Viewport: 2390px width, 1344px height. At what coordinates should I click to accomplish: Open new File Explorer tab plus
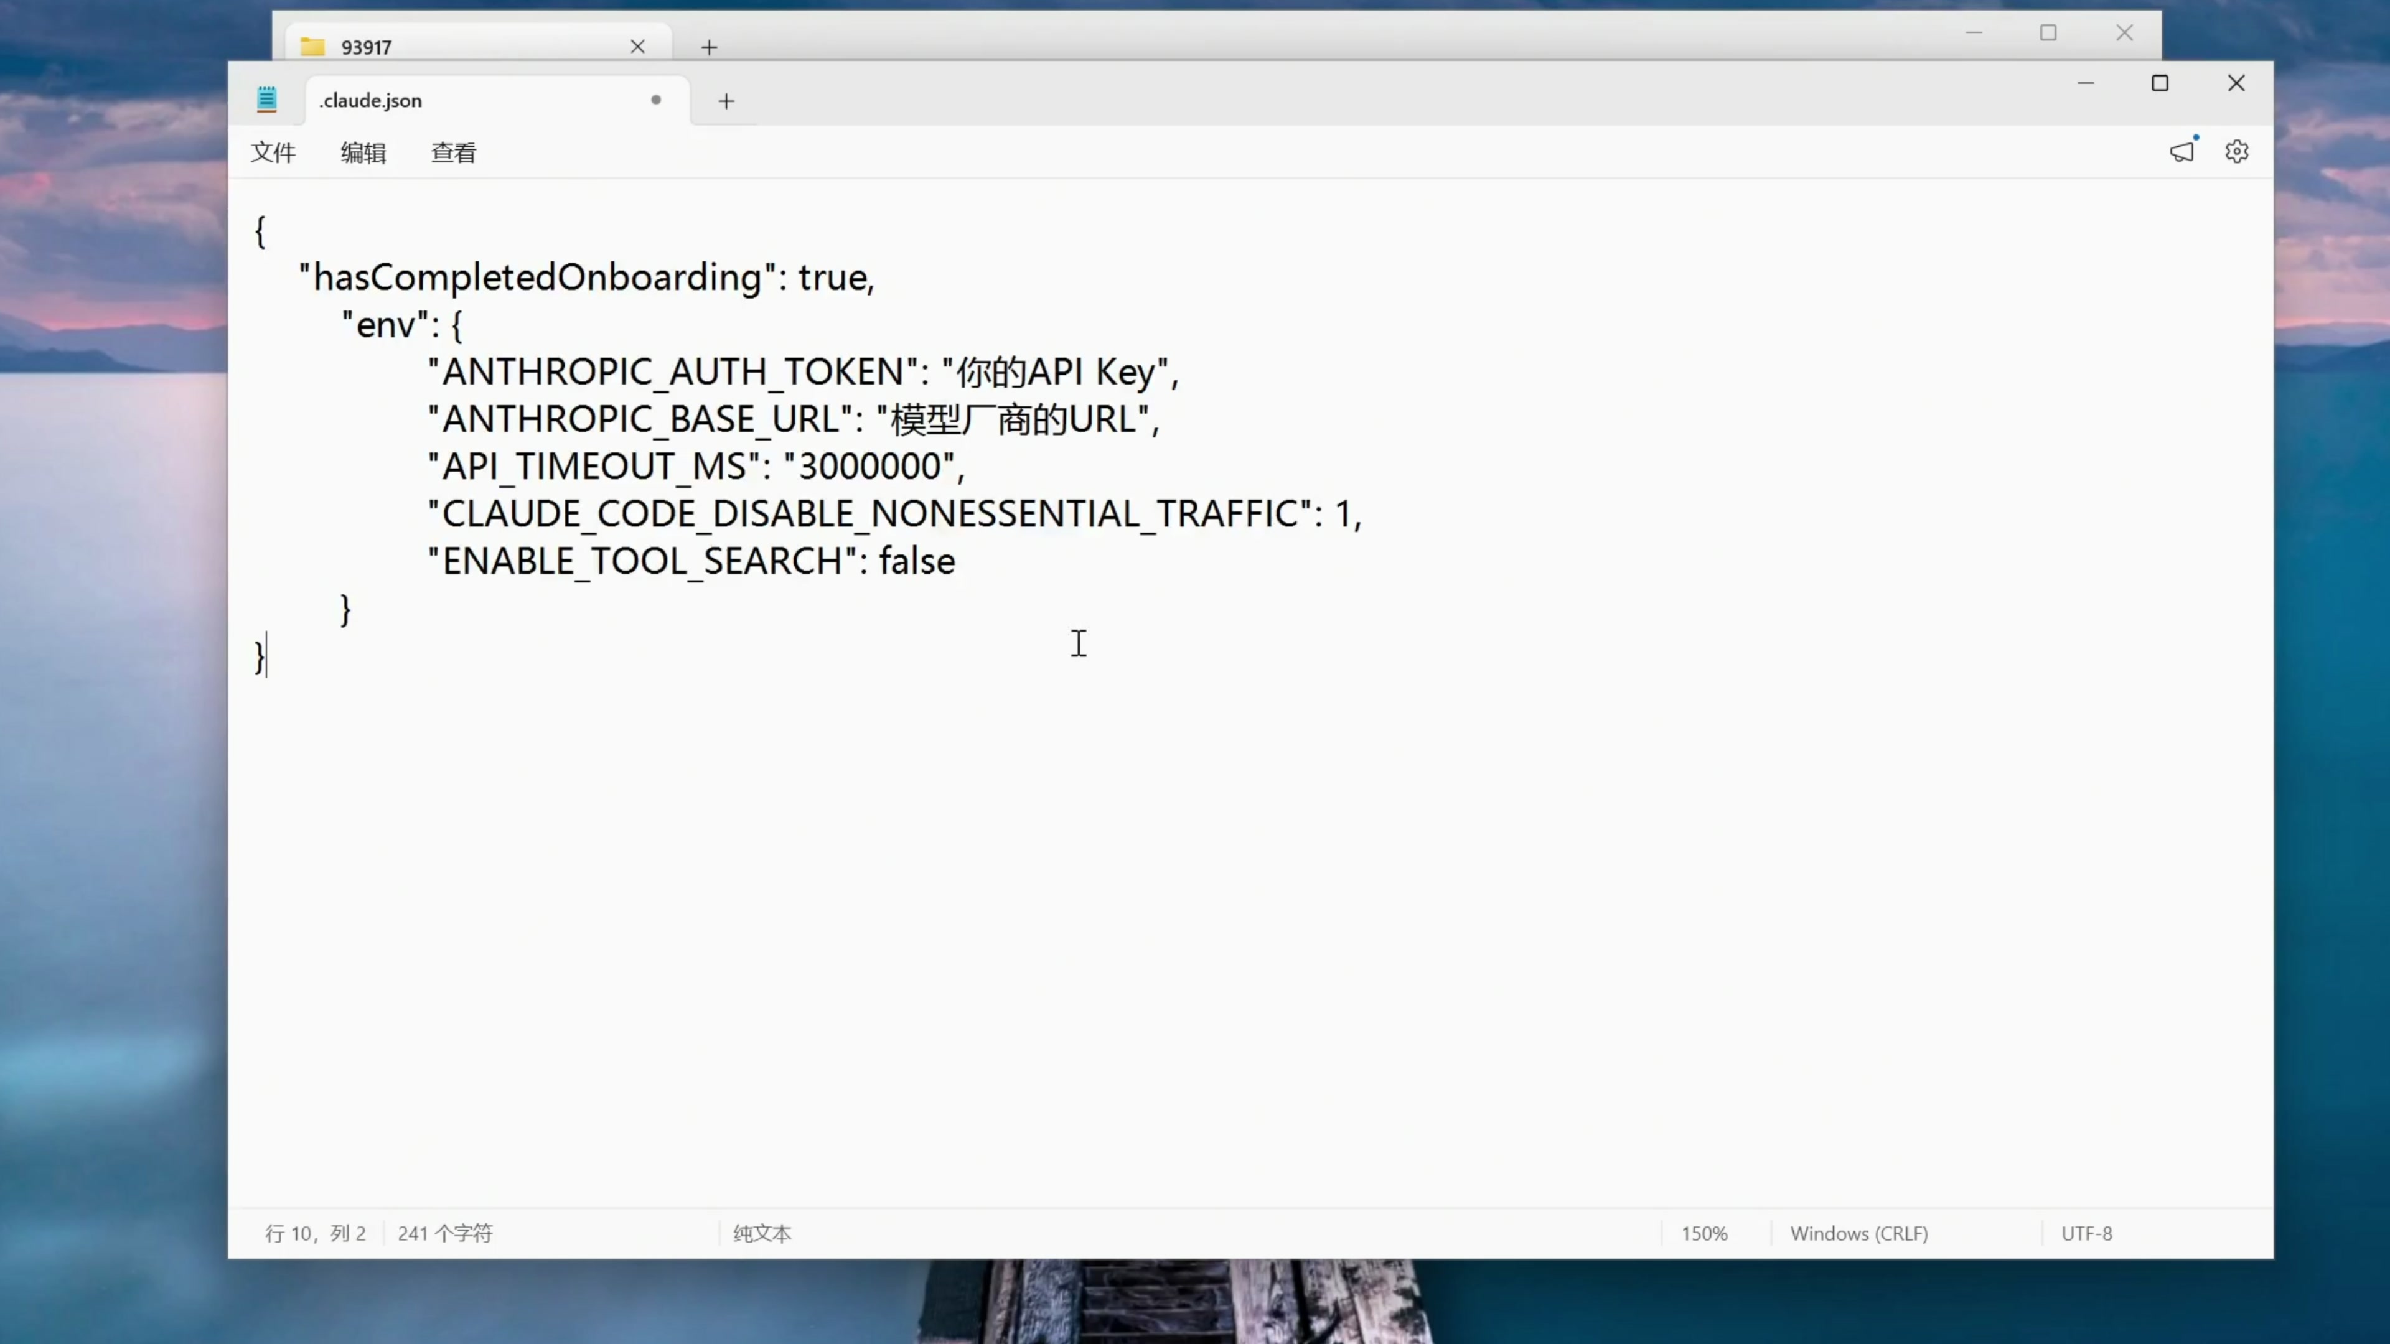pos(709,47)
